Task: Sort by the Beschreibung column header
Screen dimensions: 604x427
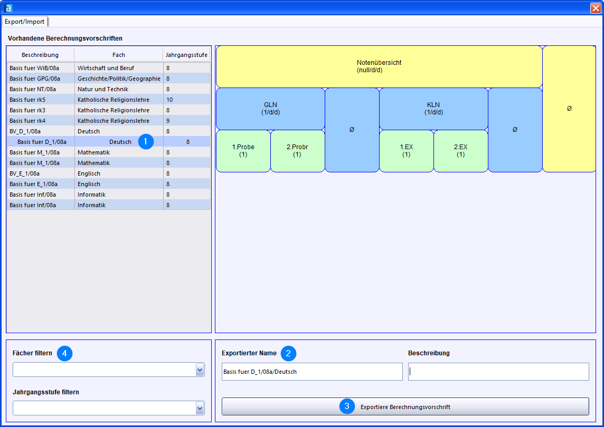Action: click(40, 55)
